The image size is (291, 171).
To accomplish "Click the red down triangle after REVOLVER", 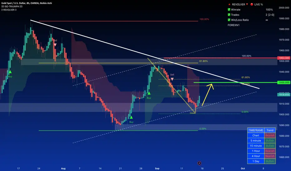I will point(247,4).
